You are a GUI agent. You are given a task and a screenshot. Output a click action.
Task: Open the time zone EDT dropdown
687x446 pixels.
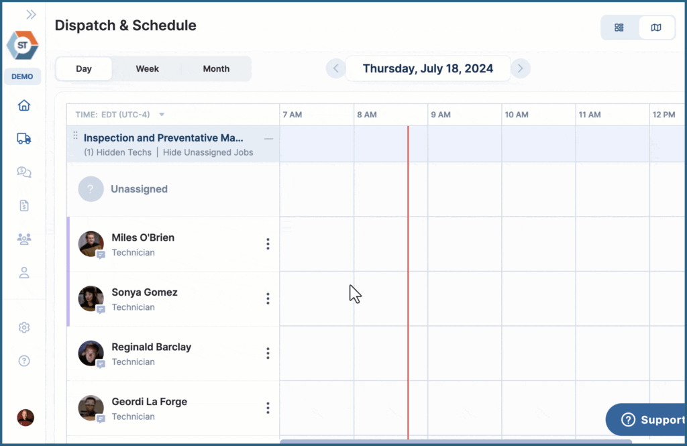pyautogui.click(x=162, y=115)
